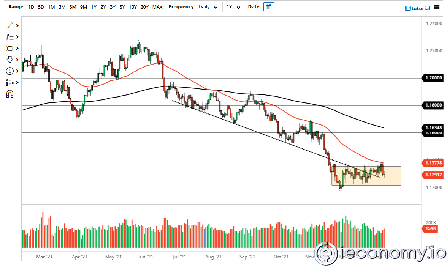The height and width of the screenshot is (266, 447).
Task: Click the 1D range button
Action: pyautogui.click(x=31, y=7)
